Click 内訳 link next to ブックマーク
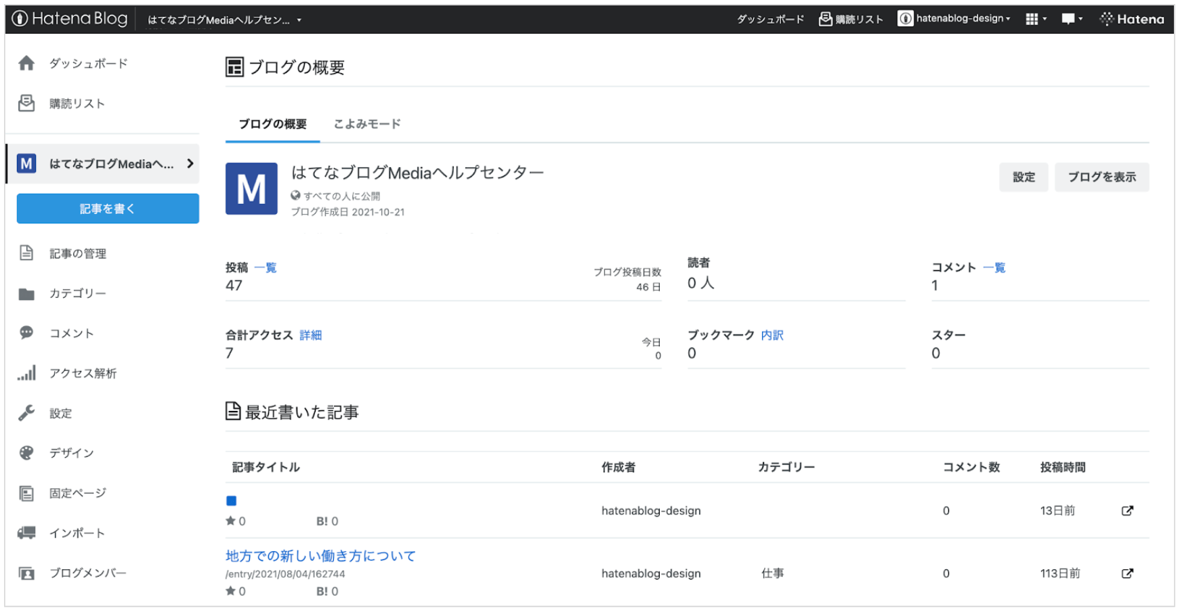This screenshot has width=1180, height=612. tap(772, 335)
